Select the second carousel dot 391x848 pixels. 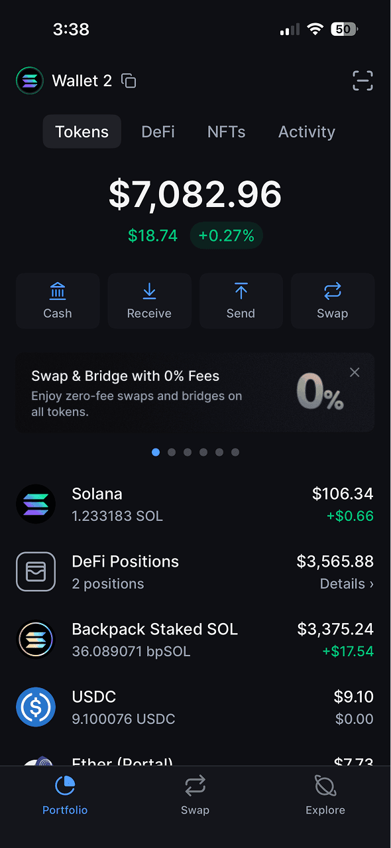[x=172, y=452]
